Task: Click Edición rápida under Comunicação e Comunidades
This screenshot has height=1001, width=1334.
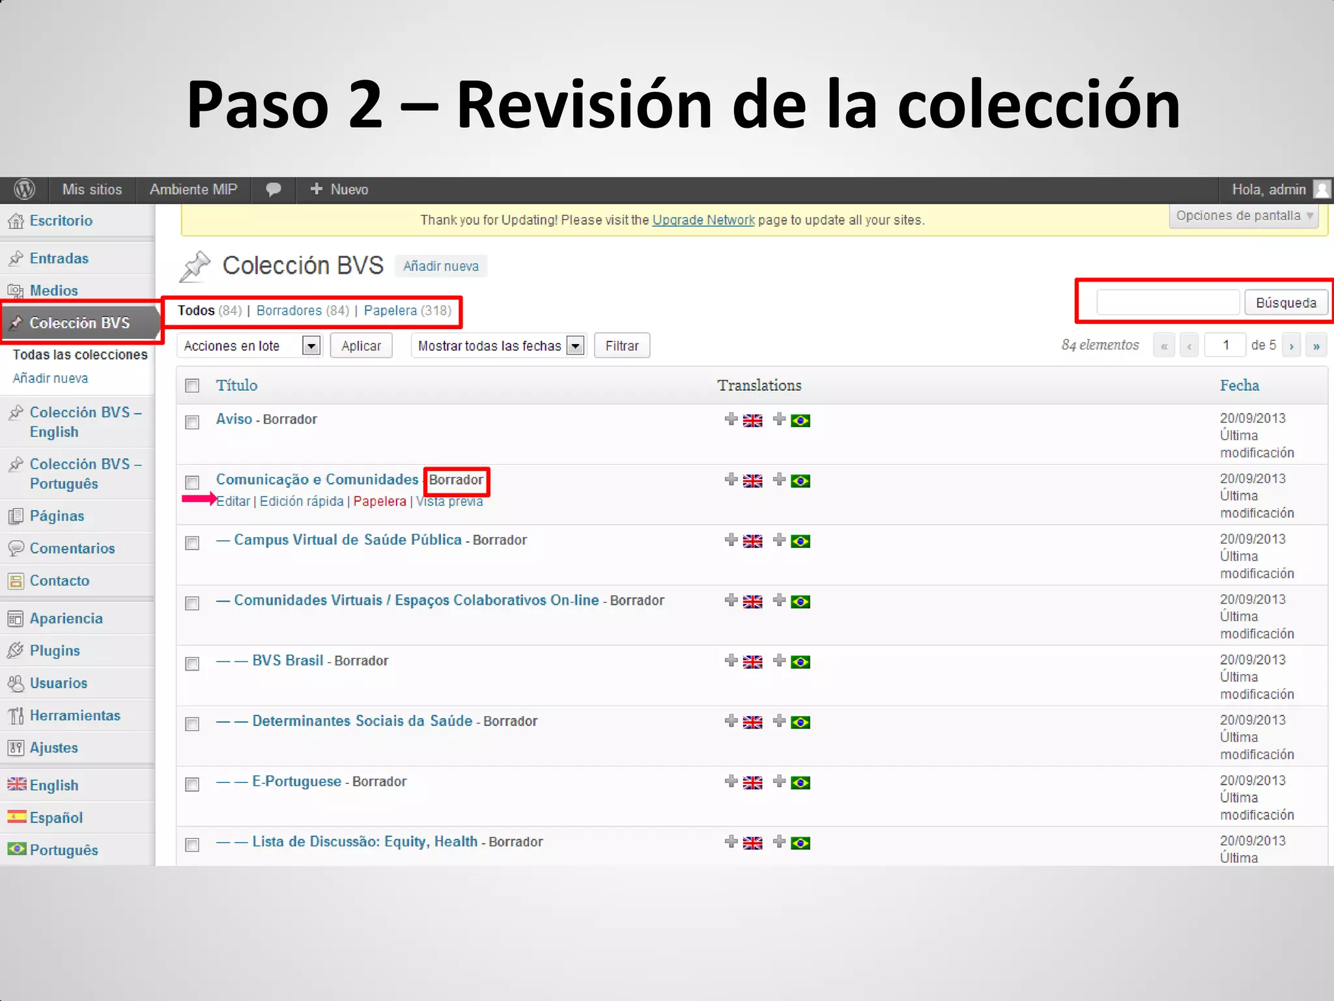Action: pyautogui.click(x=302, y=501)
